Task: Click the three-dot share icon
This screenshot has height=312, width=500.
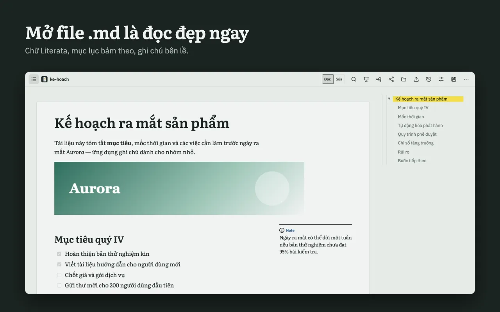Action: pos(391,79)
